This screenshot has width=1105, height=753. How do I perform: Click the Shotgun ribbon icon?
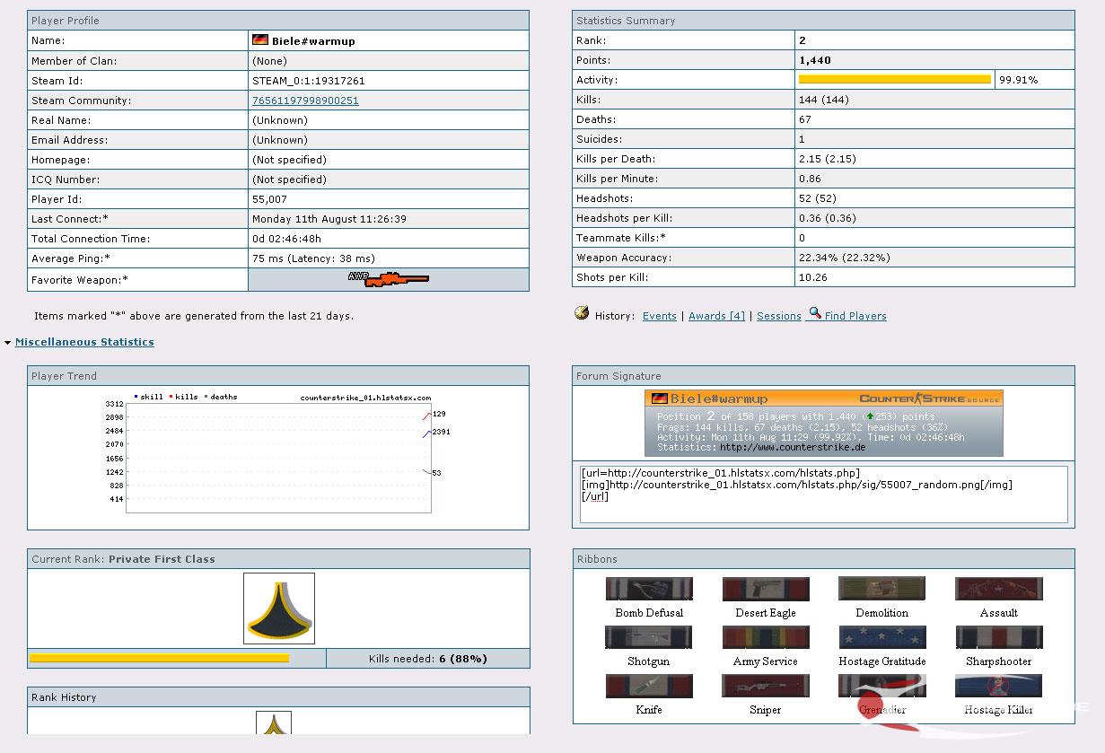point(649,637)
